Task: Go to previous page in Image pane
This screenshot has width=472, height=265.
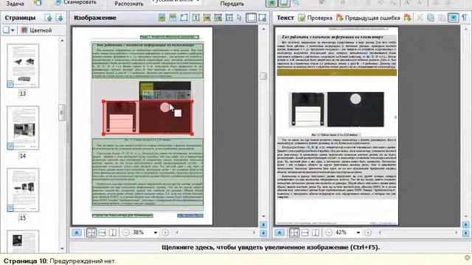Action: [x=263, y=225]
